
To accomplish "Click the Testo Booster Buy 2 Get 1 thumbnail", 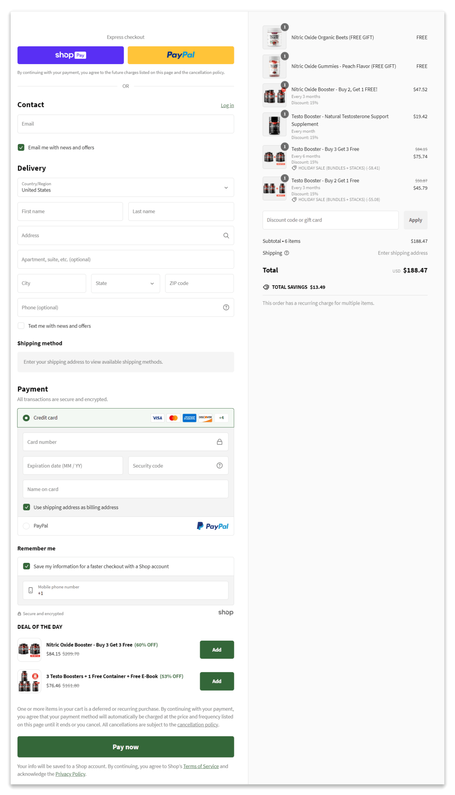I will point(275,188).
